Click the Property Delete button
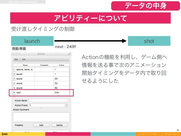Screen dimensions: 181x136 click(60, 125)
